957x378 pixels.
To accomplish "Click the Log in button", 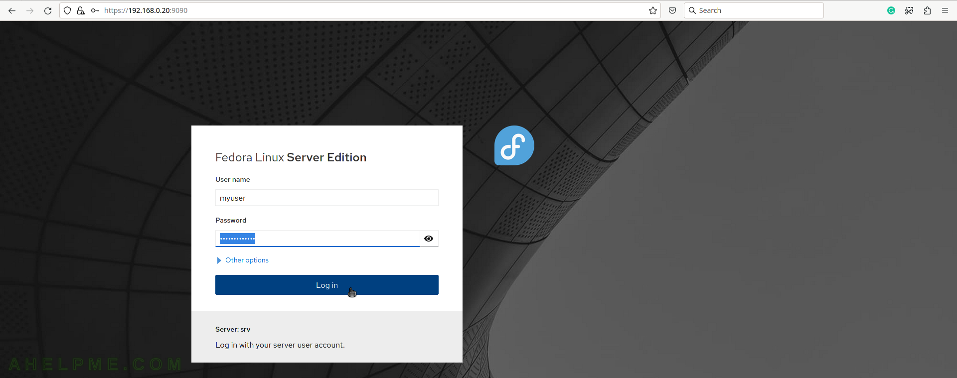I will [327, 285].
